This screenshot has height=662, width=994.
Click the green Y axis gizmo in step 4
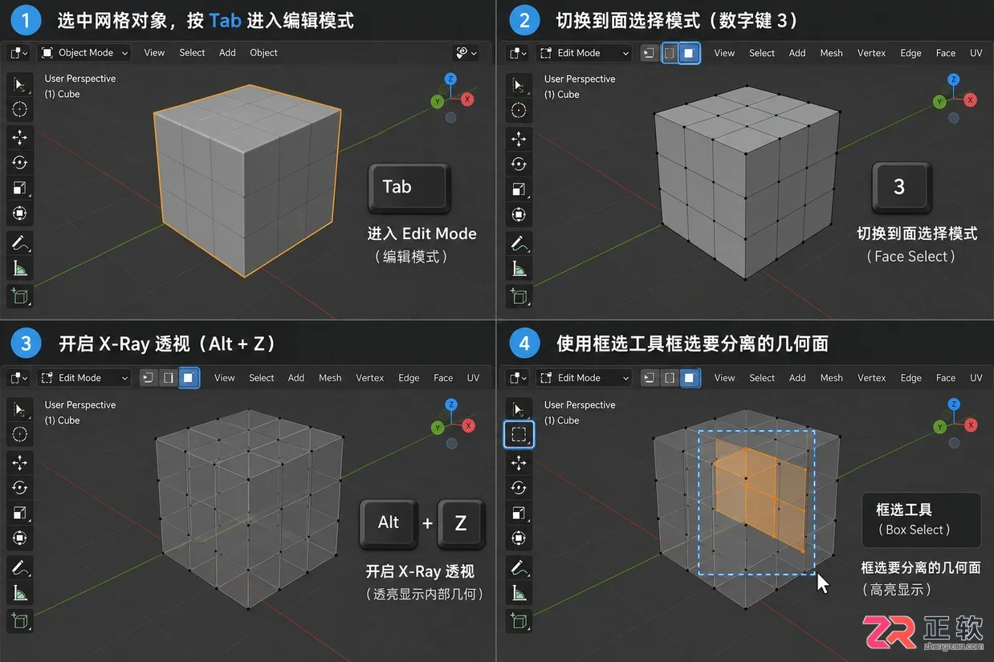coord(939,428)
